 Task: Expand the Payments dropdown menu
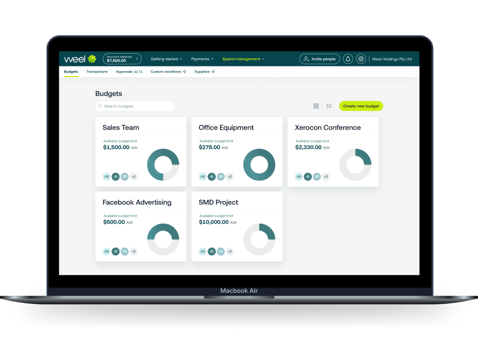click(x=202, y=59)
